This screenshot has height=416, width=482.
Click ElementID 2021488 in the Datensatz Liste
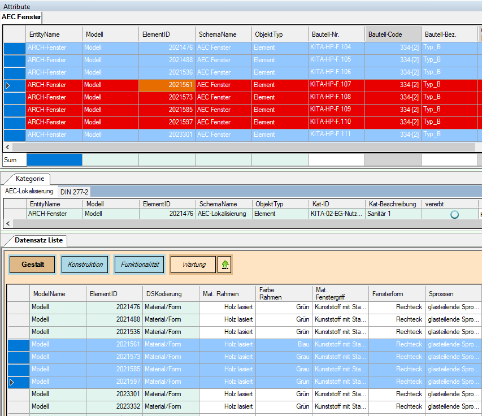(x=114, y=319)
